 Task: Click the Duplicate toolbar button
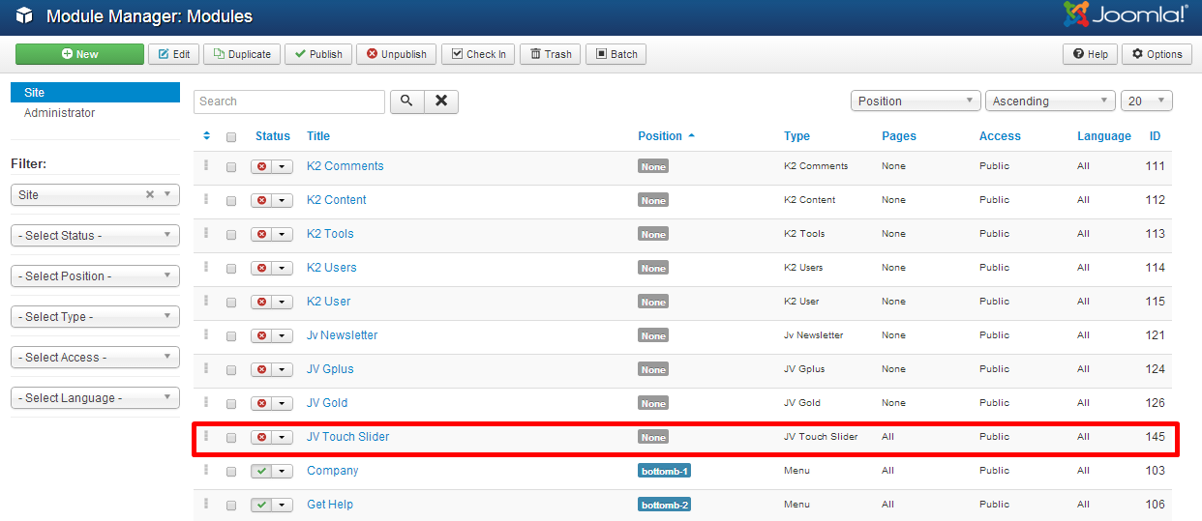(x=243, y=54)
